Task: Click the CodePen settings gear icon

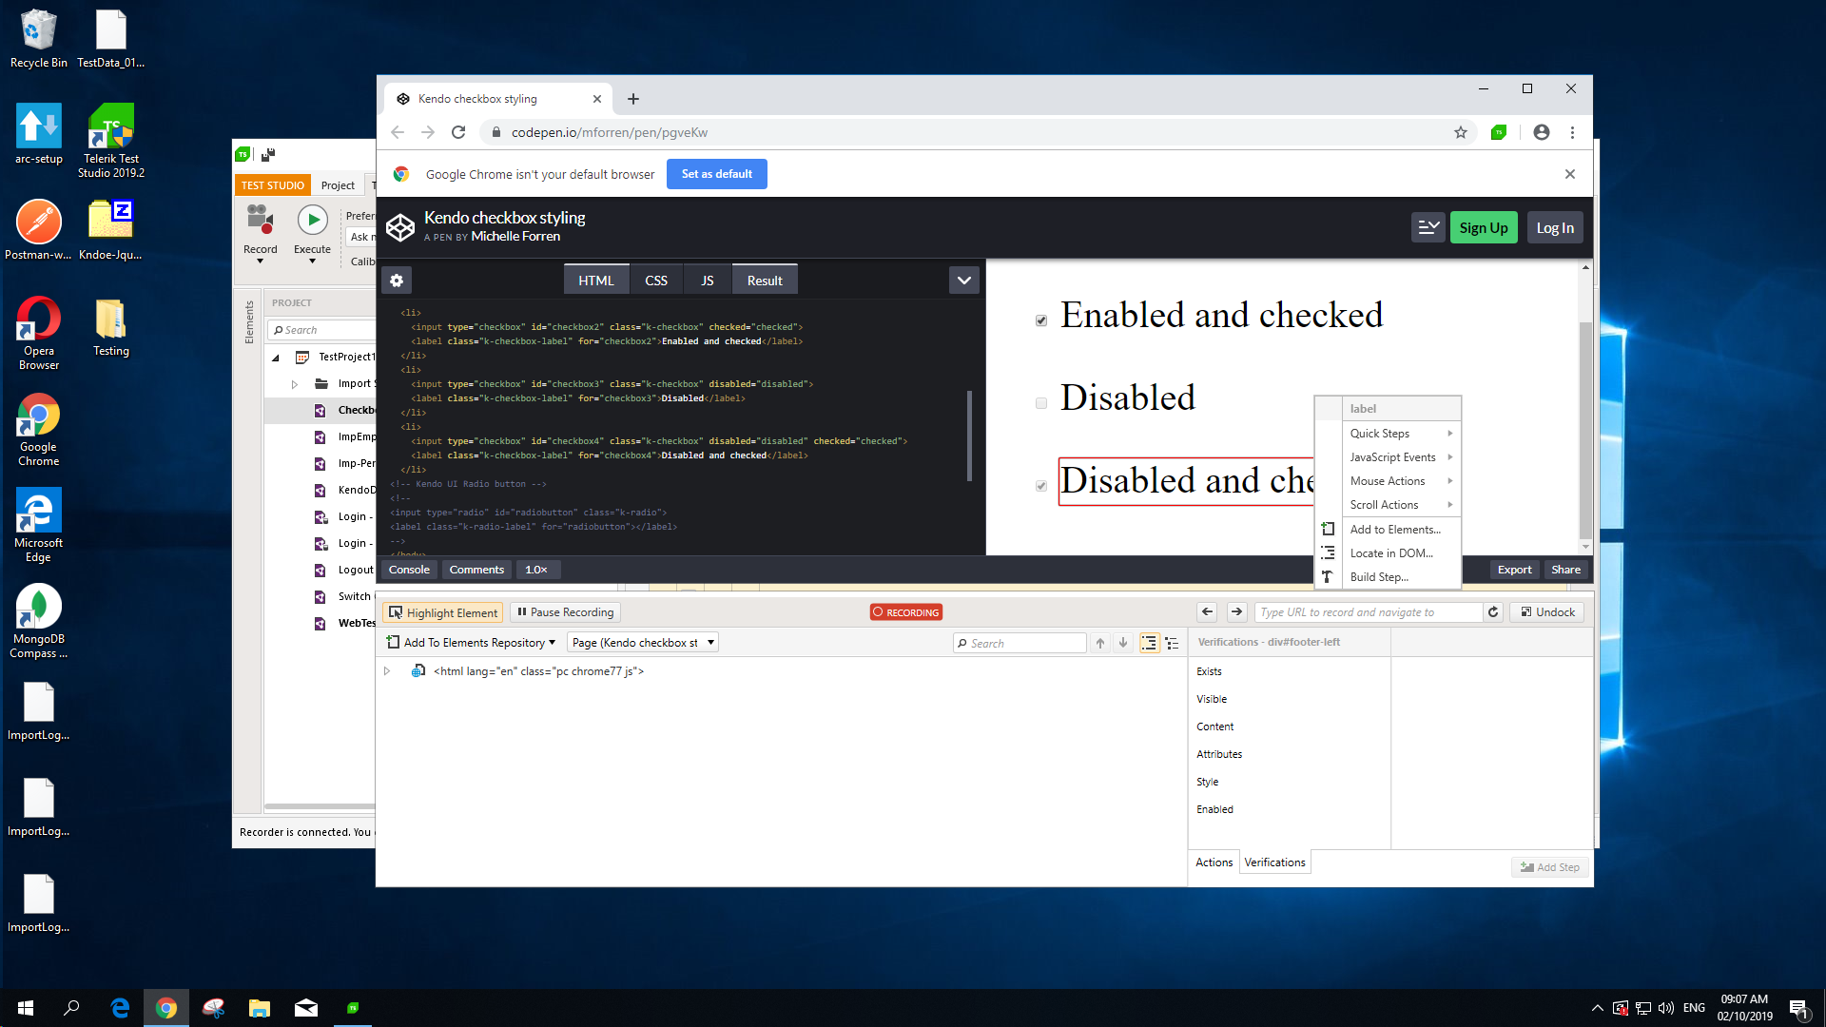Action: (x=397, y=281)
